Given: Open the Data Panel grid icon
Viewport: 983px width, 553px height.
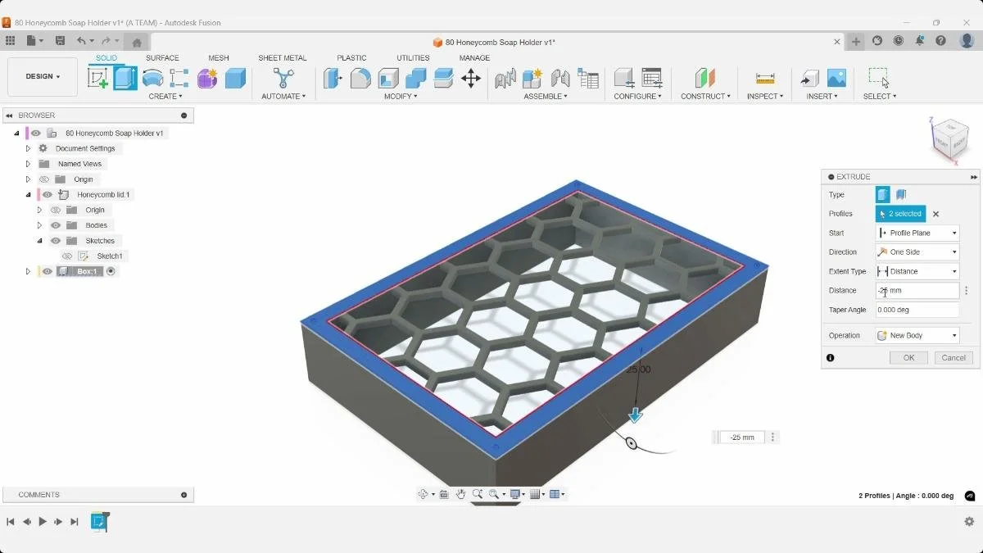Looking at the screenshot, I should pyautogui.click(x=10, y=40).
